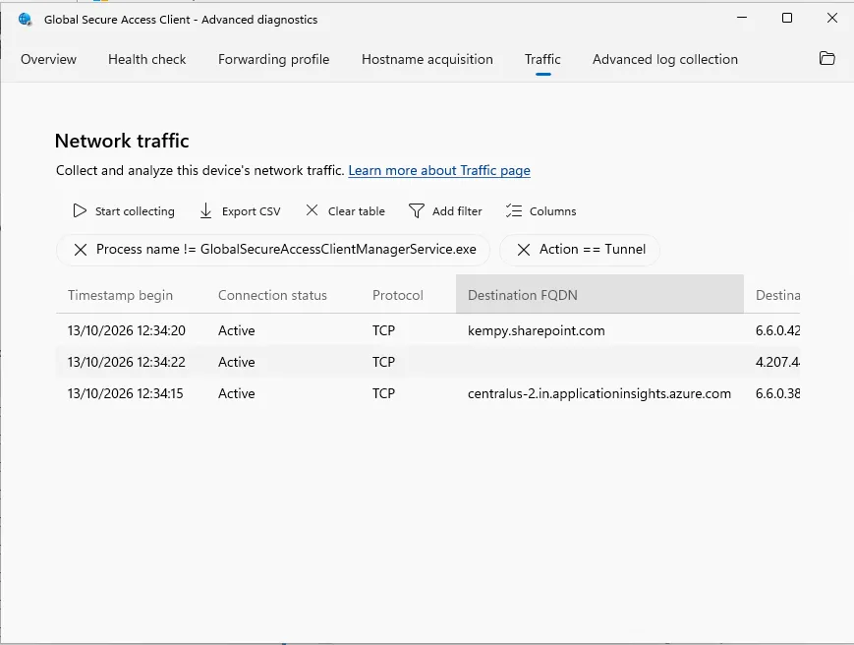The width and height of the screenshot is (854, 645).
Task: Click the 6.6.0.38 destination IP cell
Action: click(x=777, y=394)
